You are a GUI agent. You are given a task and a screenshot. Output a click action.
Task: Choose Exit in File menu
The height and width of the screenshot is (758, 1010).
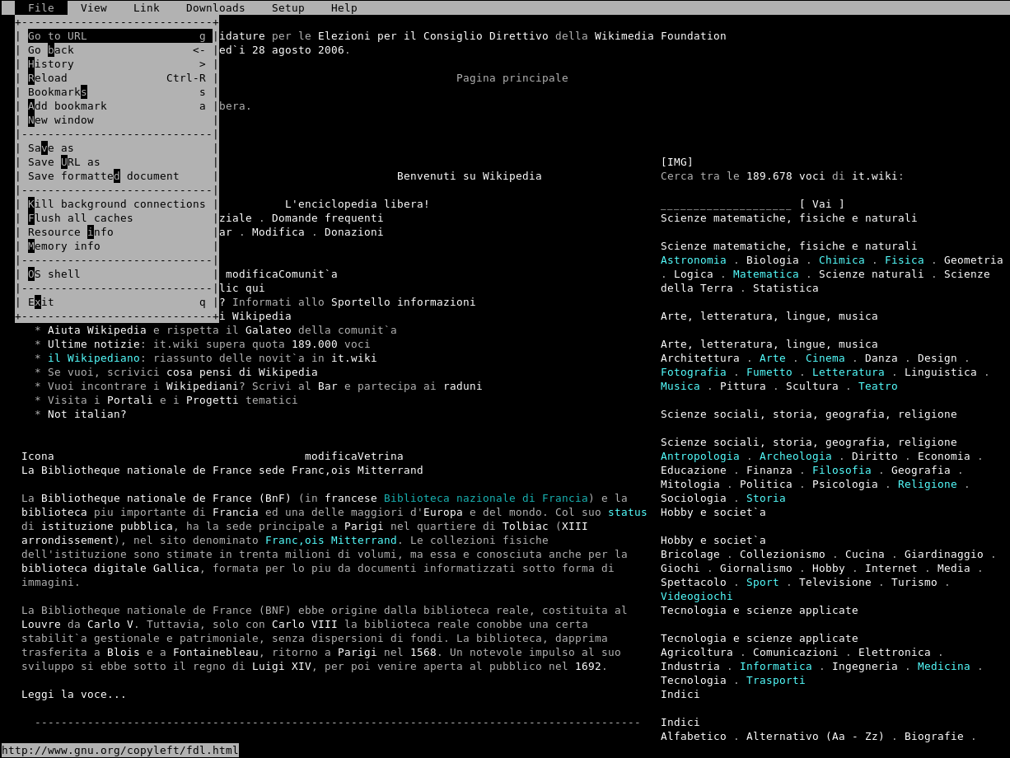click(117, 302)
